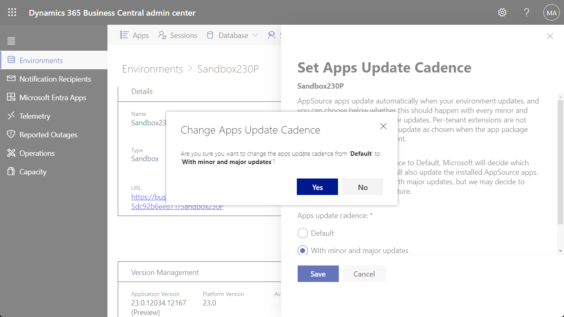Open the Capacity page
The image size is (564, 317).
[x=33, y=171]
